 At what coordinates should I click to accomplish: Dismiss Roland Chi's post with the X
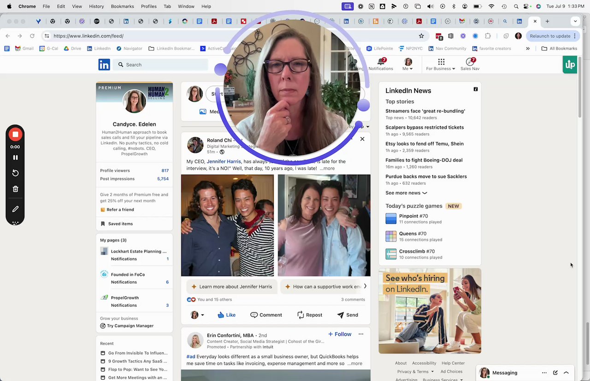(362, 139)
